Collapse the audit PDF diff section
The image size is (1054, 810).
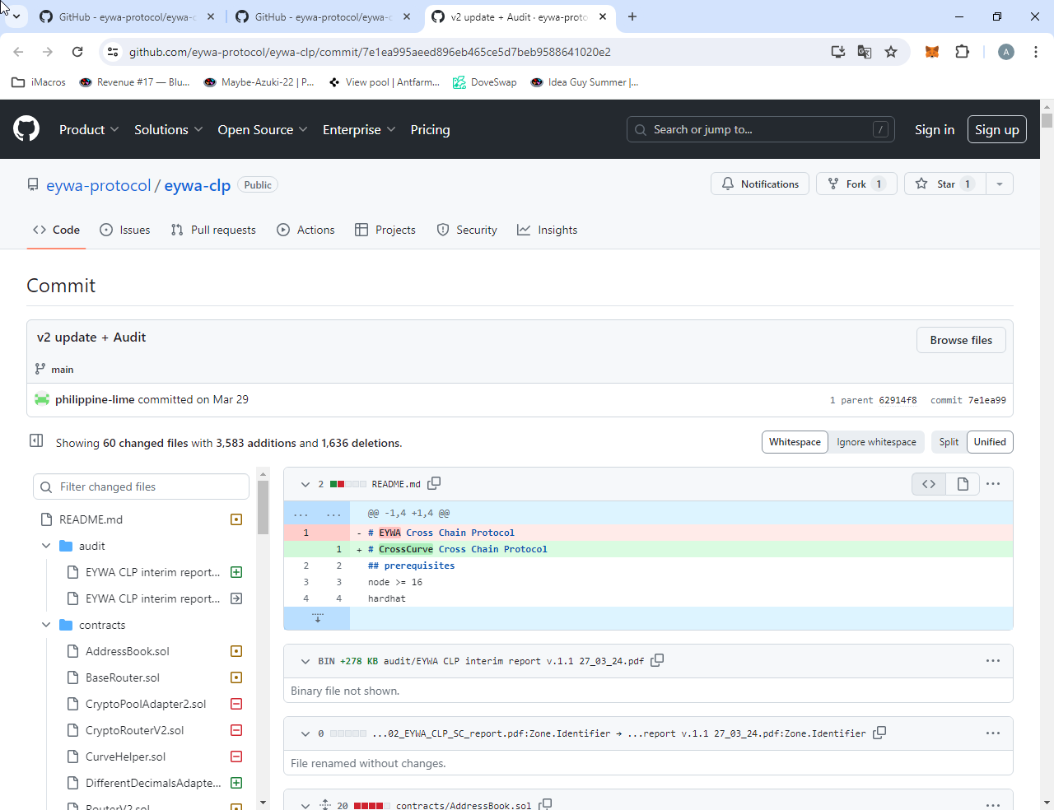pos(305,661)
